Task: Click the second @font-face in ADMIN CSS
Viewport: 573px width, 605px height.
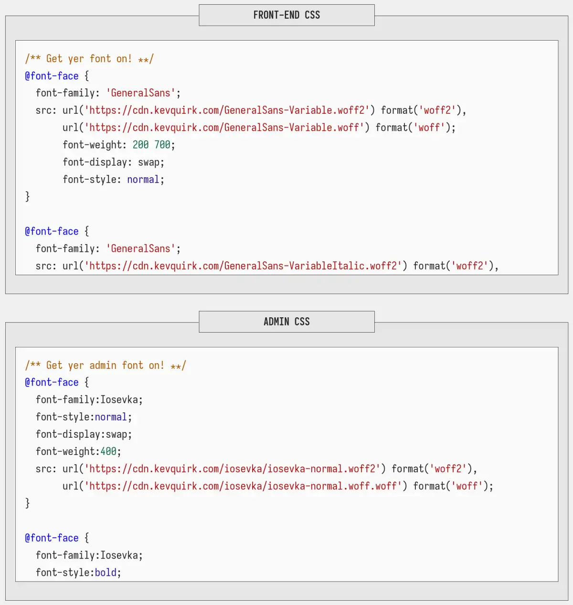Action: point(52,538)
